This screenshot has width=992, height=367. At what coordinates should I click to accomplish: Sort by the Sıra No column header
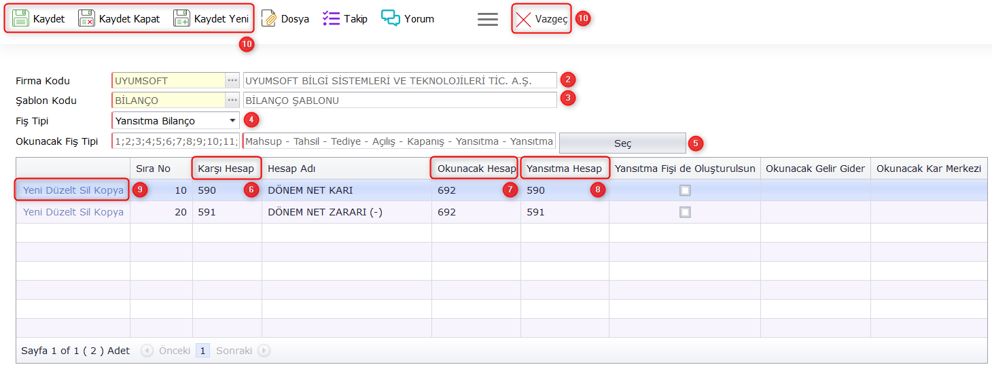pyautogui.click(x=153, y=169)
